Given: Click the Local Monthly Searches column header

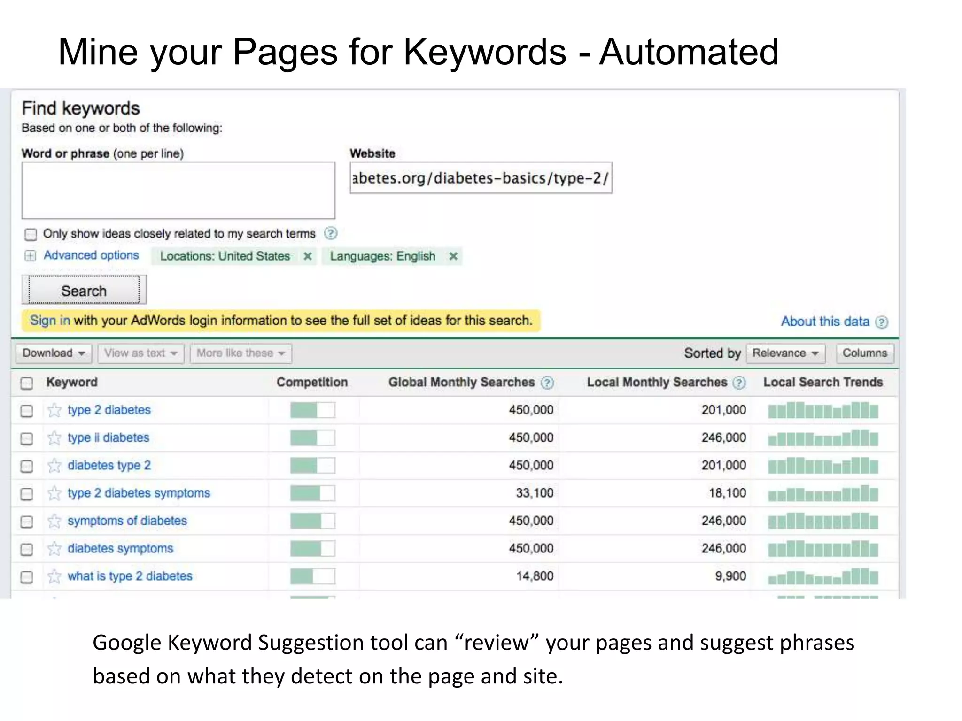Looking at the screenshot, I should (657, 382).
